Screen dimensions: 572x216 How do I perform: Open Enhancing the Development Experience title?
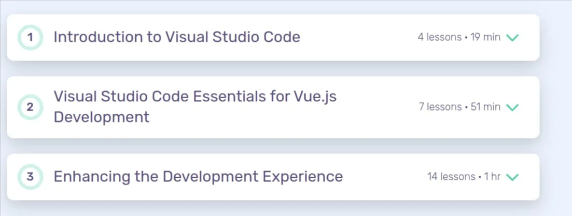click(198, 177)
